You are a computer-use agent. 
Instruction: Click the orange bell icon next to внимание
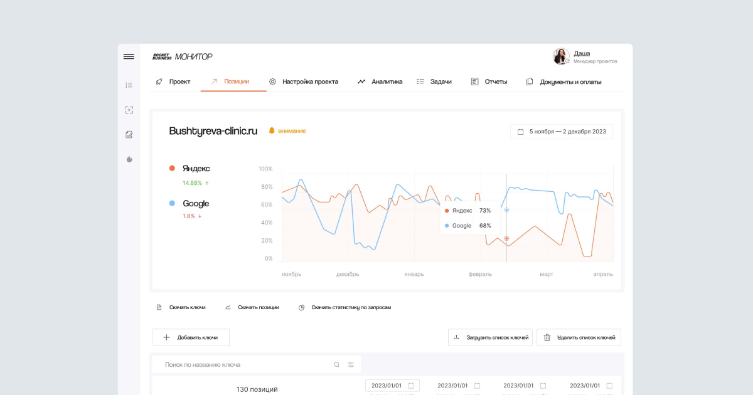pos(272,131)
